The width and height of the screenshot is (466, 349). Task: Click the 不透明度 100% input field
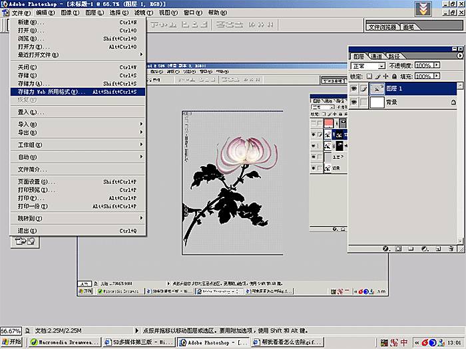coord(424,65)
